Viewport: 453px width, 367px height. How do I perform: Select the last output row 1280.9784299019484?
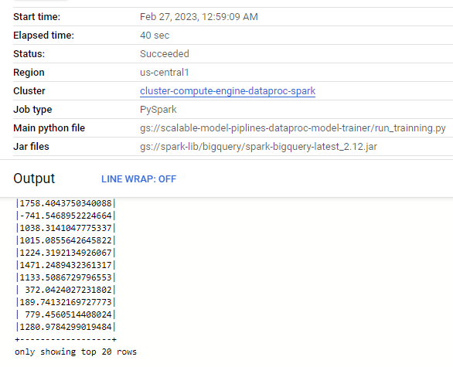(x=66, y=327)
